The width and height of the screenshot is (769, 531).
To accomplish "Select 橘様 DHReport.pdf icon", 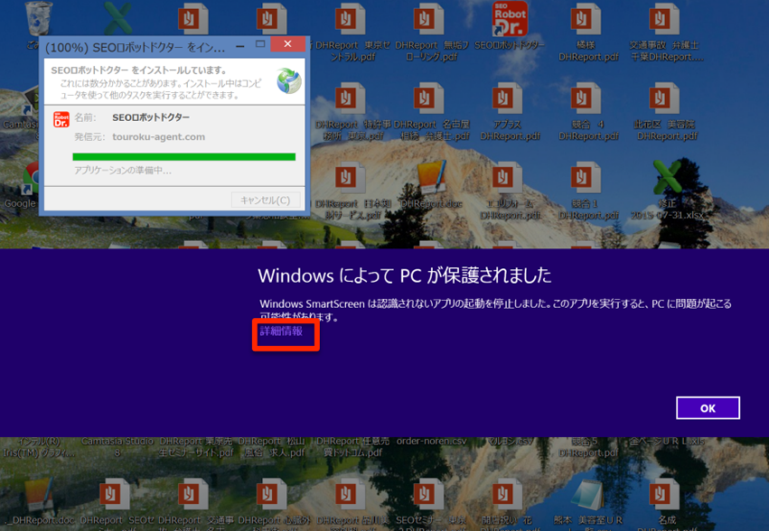I will [x=585, y=20].
